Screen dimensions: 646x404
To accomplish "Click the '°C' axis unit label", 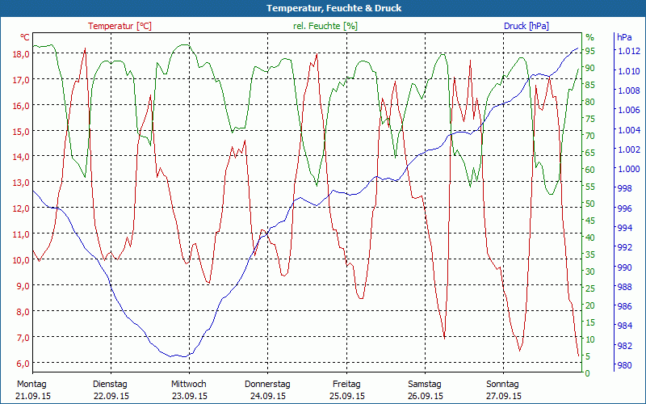I will tap(25, 37).
